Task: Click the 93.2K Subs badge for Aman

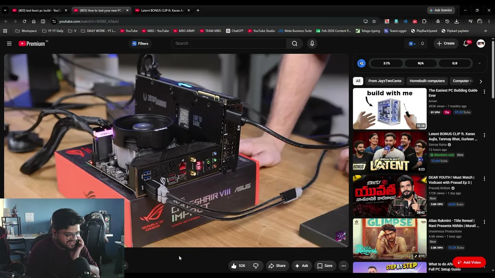Action: pos(462,112)
